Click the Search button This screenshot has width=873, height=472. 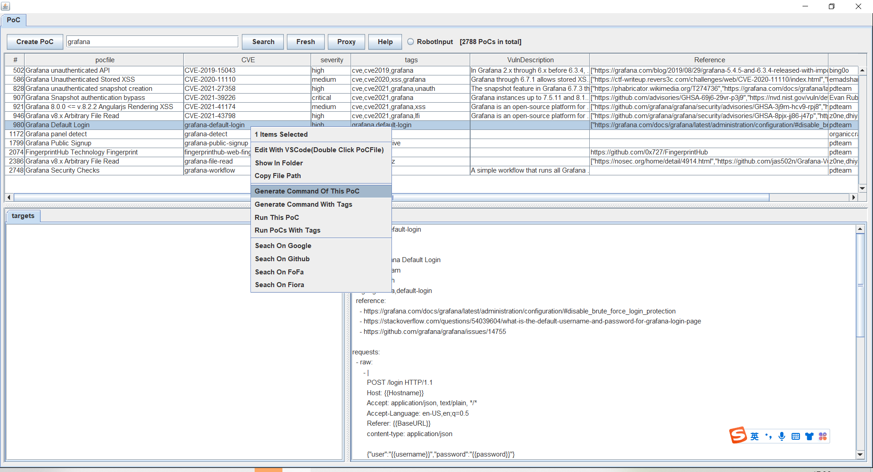point(263,42)
